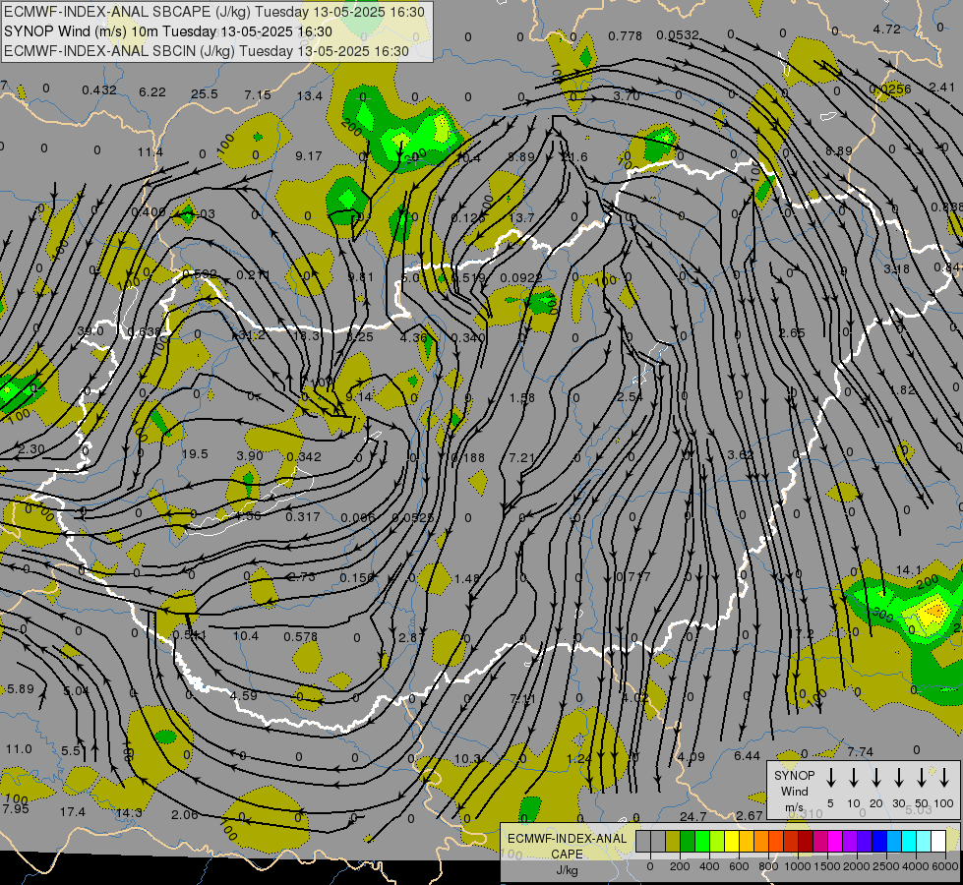
Task: Click the J/kg unit label in the CAPE legend
Action: tap(567, 870)
